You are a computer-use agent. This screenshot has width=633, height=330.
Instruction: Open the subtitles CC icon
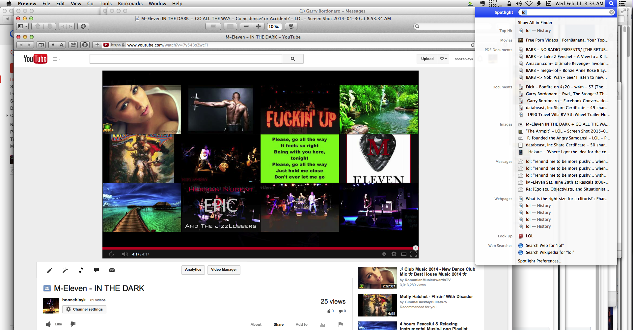[112, 270]
